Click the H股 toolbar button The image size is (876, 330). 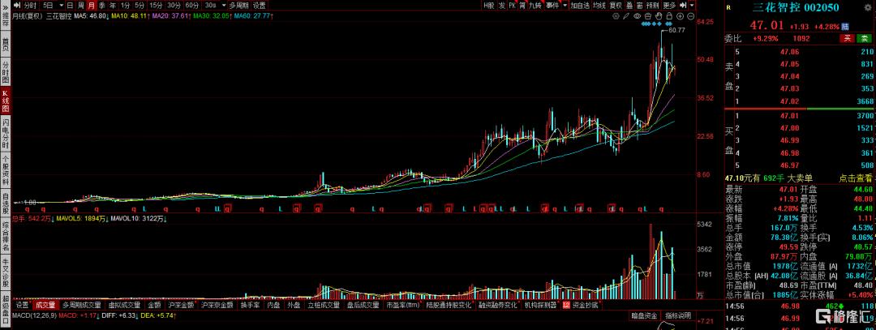click(x=489, y=5)
